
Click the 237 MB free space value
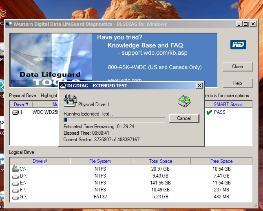(x=221, y=190)
